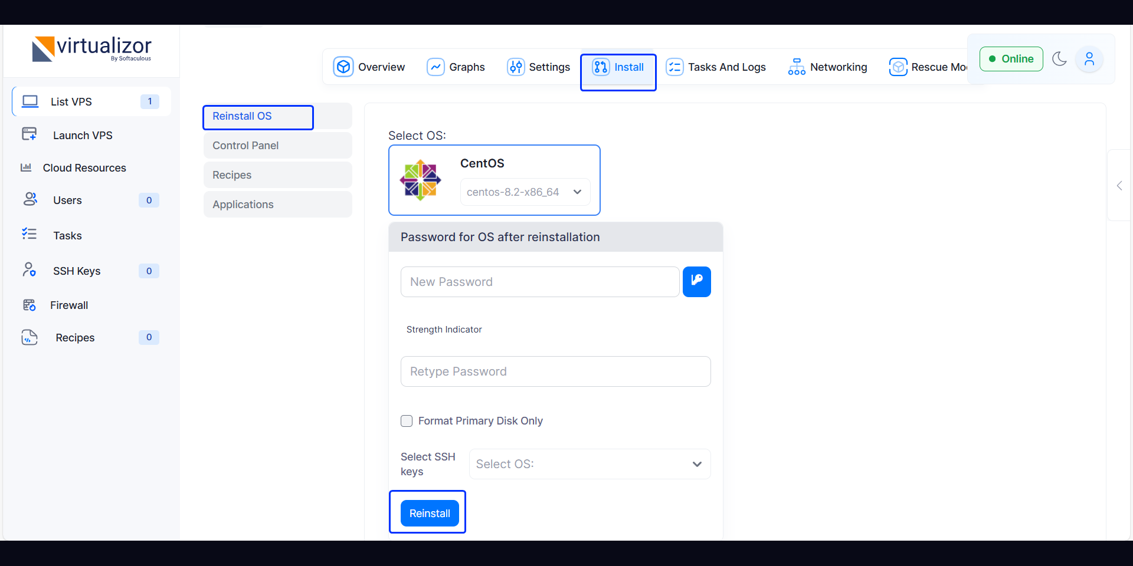Open the Select SSH keys dropdown
1133x566 pixels.
pos(590,464)
